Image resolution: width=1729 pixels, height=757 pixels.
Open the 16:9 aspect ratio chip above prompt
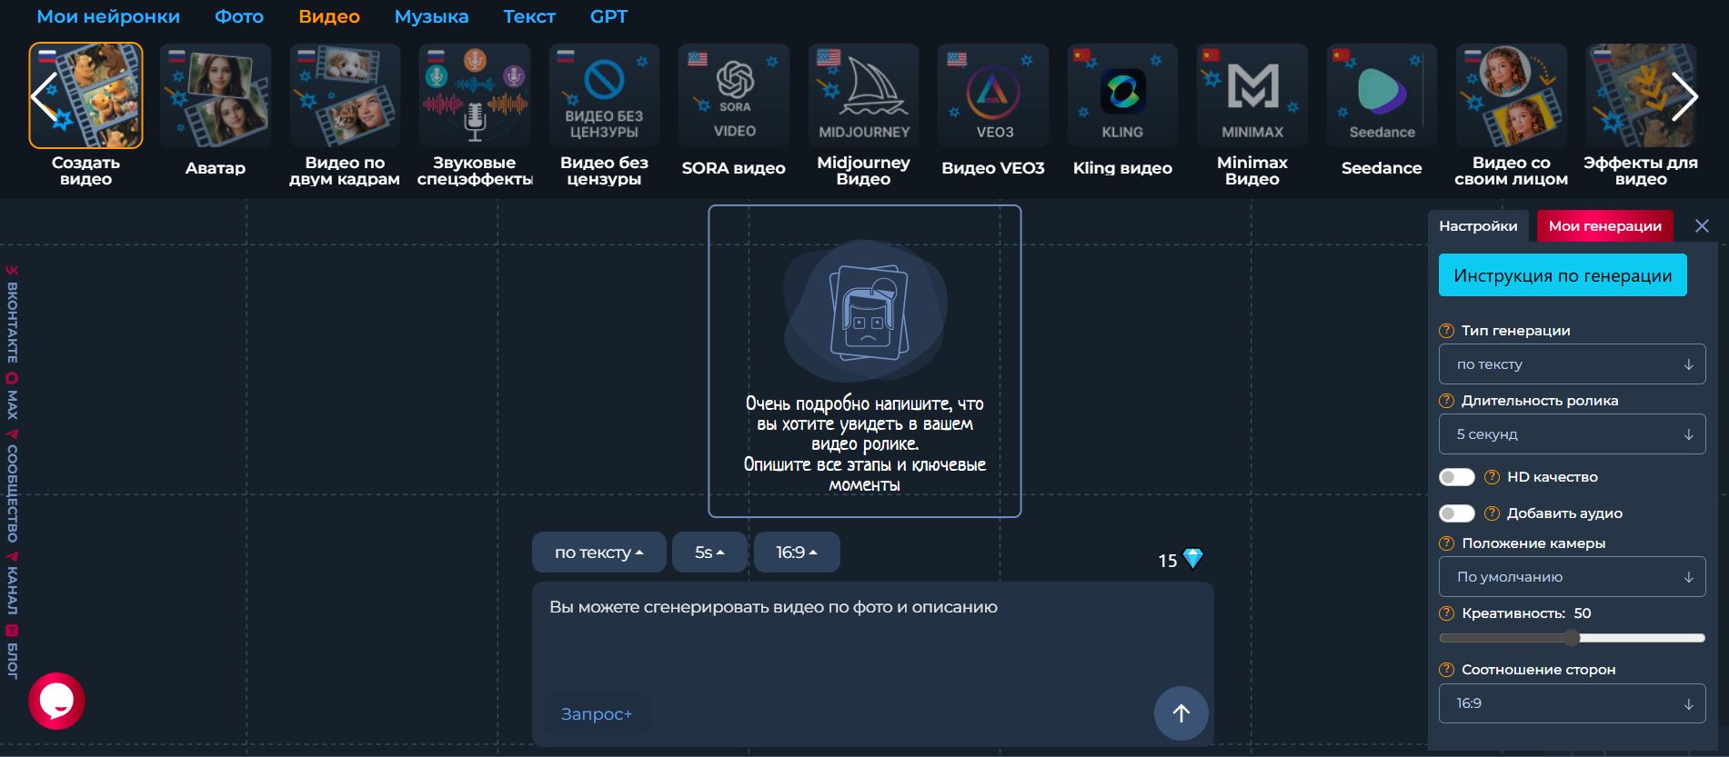tap(796, 553)
